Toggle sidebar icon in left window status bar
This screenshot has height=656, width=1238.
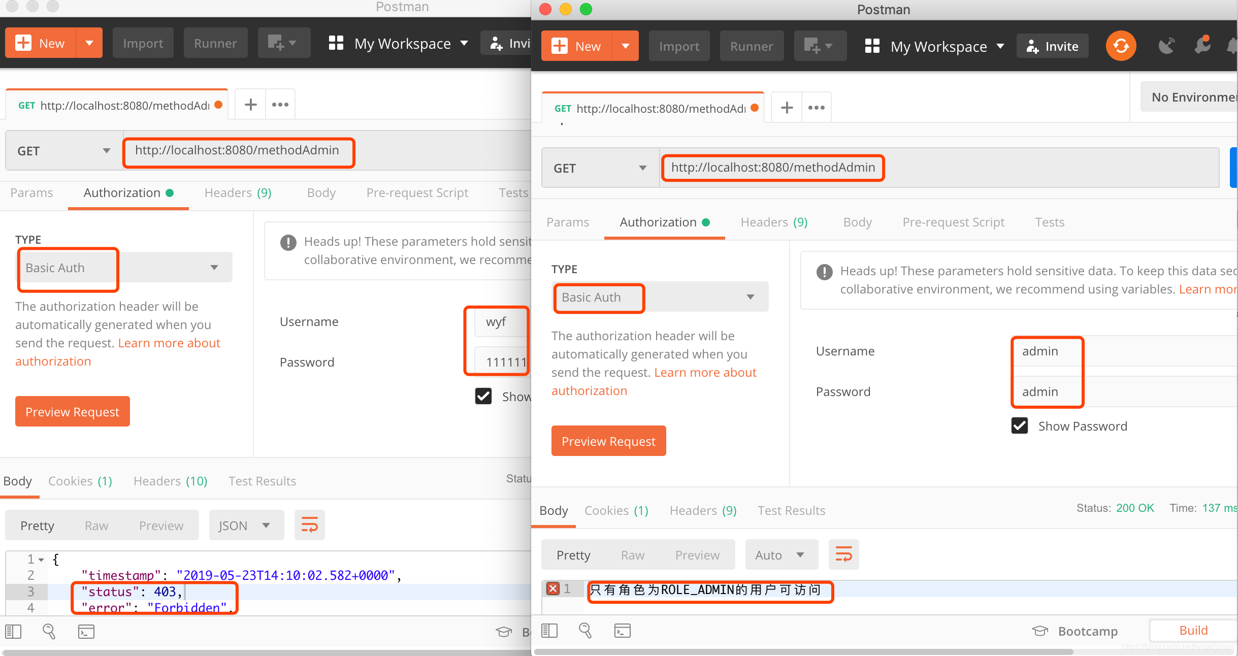[13, 632]
